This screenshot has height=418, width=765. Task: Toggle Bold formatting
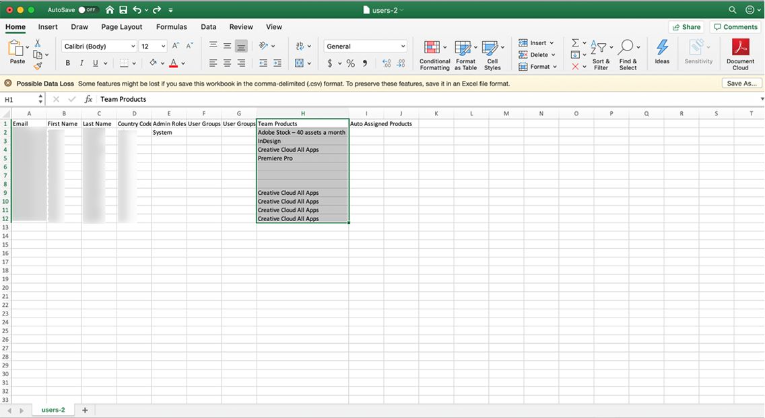68,63
